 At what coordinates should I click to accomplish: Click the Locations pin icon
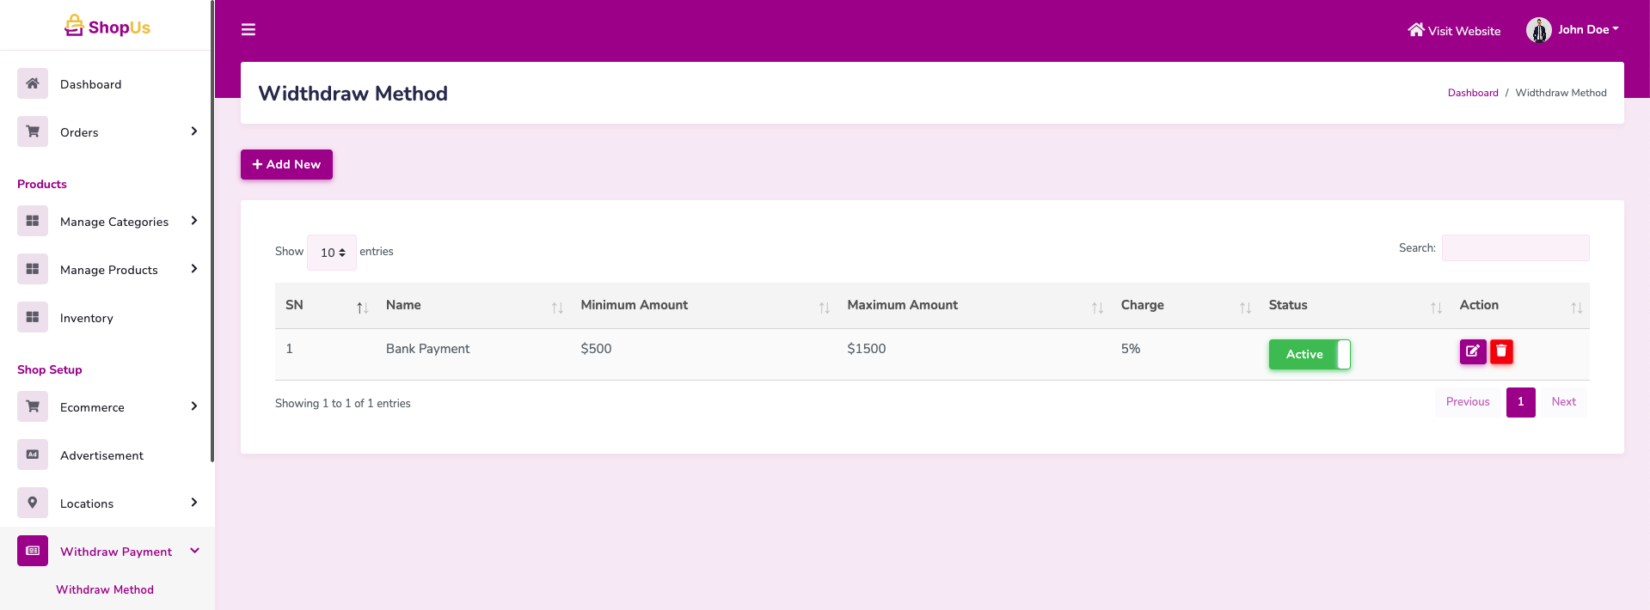[x=33, y=503]
